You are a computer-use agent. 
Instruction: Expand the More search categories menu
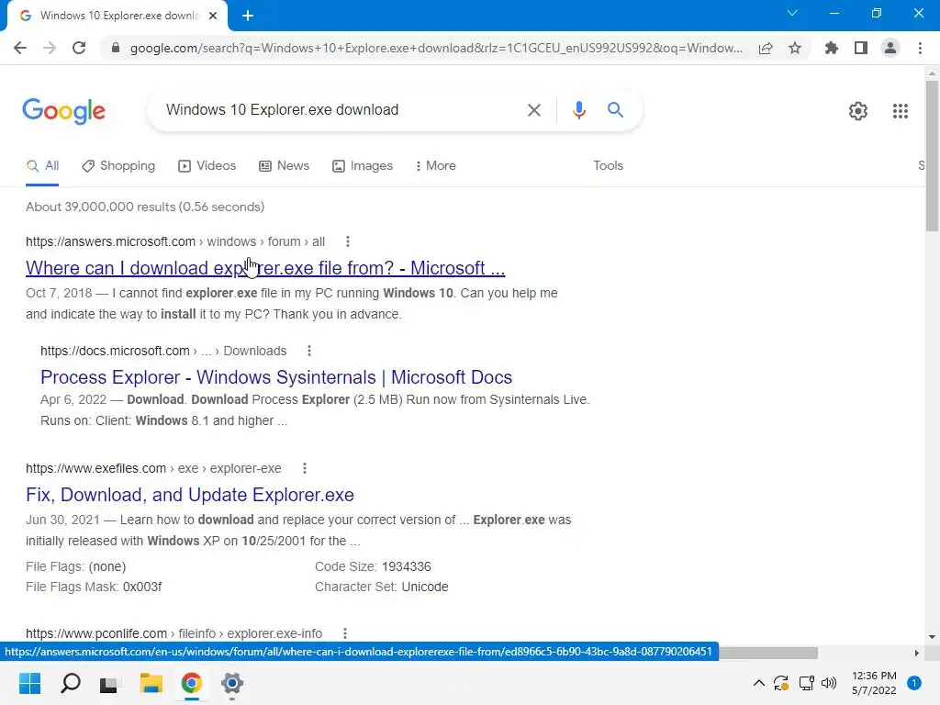(436, 166)
